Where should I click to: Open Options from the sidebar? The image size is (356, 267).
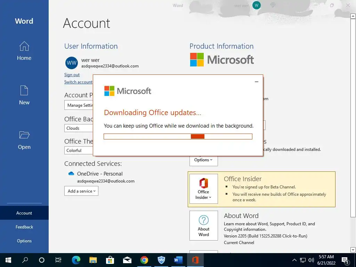(x=24, y=241)
